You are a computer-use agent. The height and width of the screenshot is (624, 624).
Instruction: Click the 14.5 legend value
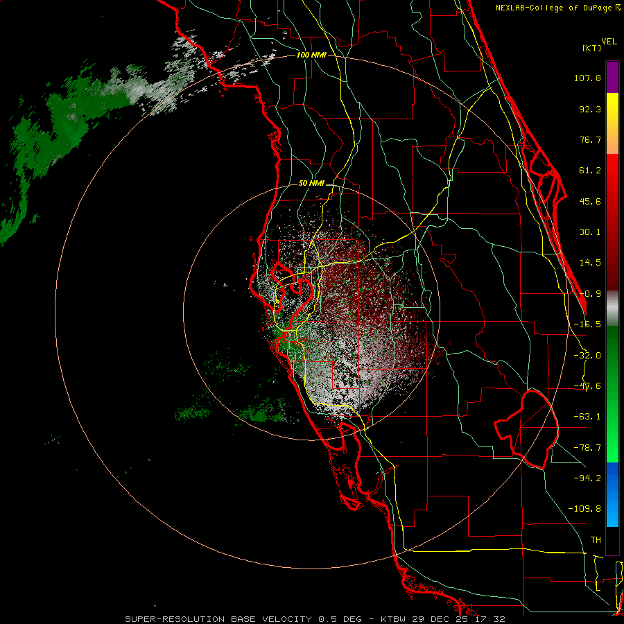(x=590, y=263)
